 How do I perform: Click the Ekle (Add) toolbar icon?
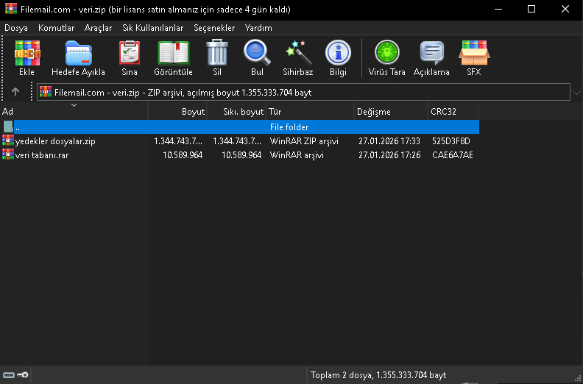coord(26,54)
